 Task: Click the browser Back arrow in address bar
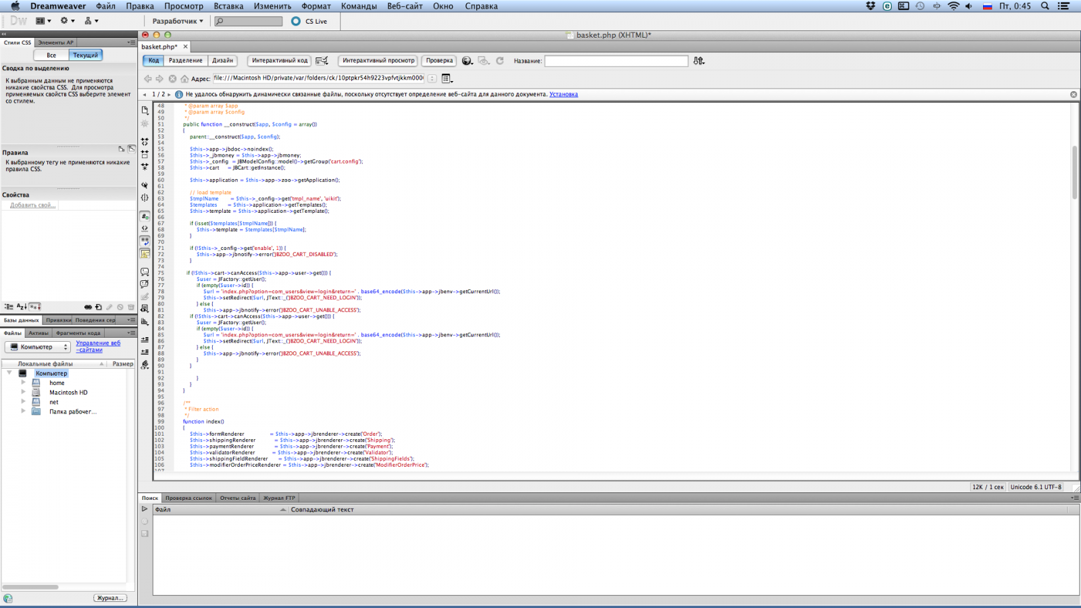click(148, 78)
